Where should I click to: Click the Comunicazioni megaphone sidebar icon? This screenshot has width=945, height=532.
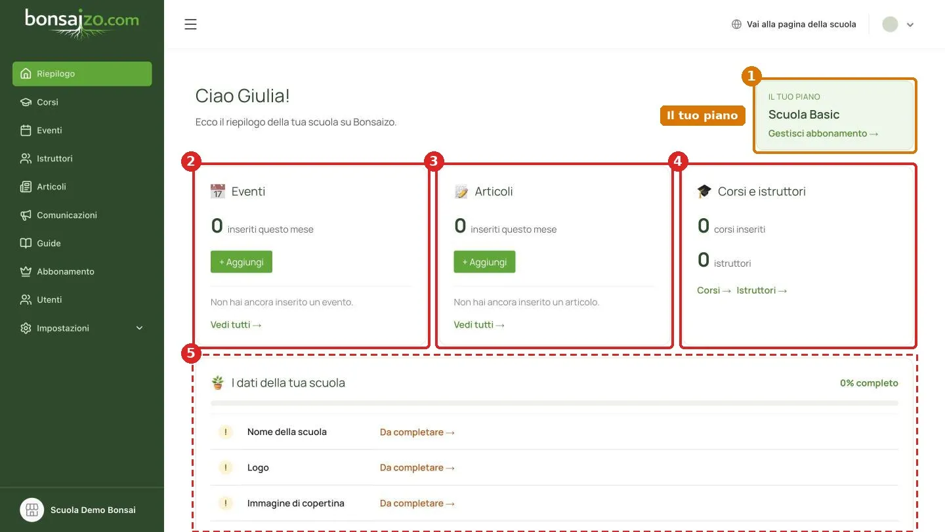pos(26,215)
